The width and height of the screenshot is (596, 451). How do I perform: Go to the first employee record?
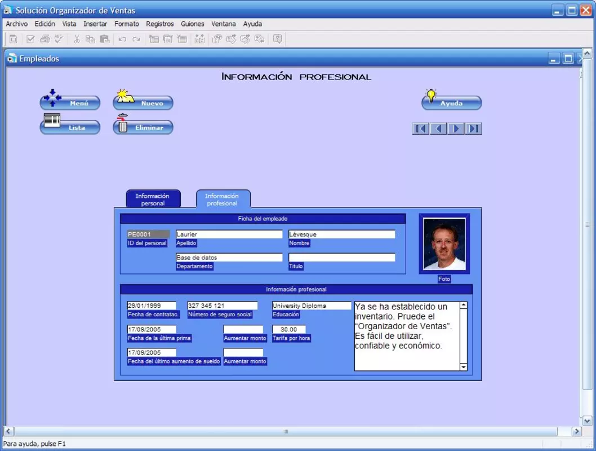(x=421, y=129)
